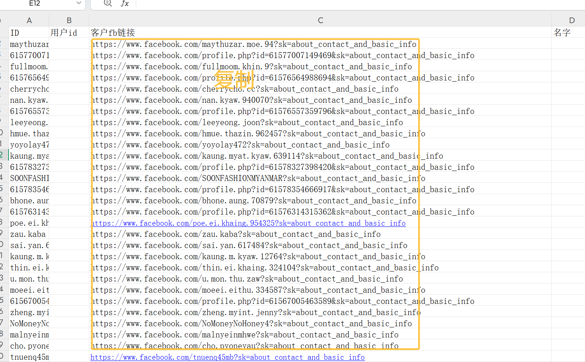
Task: Click the name box showing E12
Action: click(35, 3)
